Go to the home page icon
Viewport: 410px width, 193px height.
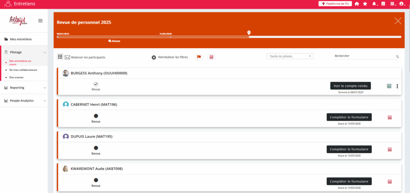coord(357,4)
